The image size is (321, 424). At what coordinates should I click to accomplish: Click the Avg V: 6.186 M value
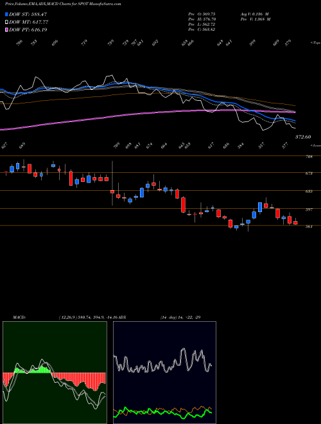(254, 14)
